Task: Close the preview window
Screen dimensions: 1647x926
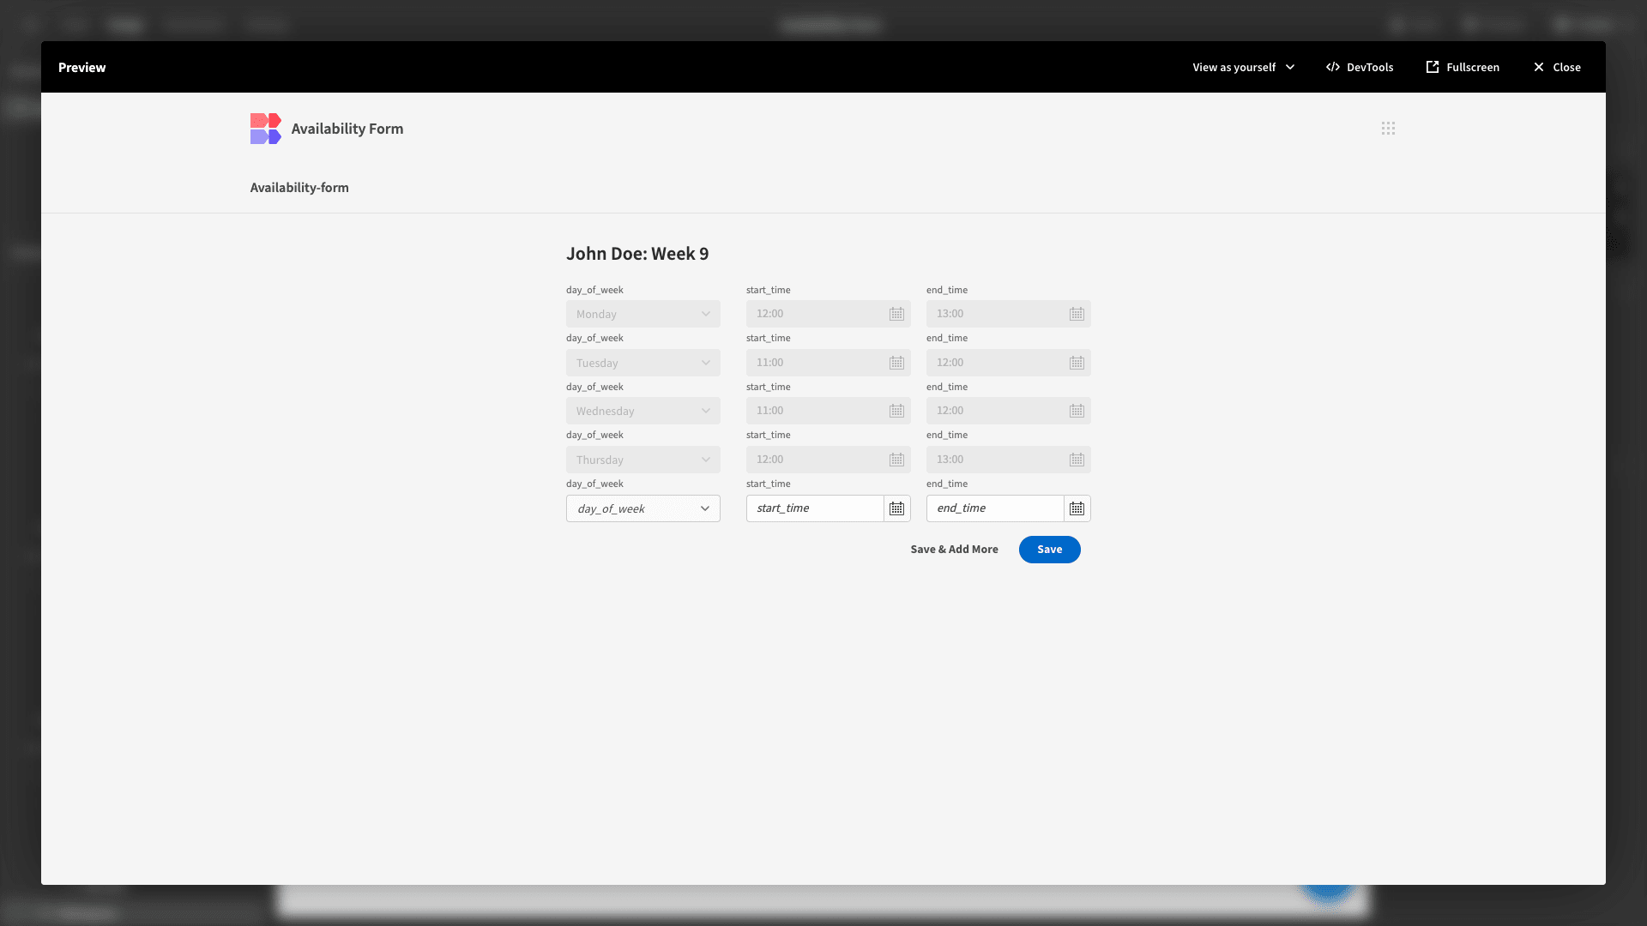Action: pyautogui.click(x=1557, y=67)
